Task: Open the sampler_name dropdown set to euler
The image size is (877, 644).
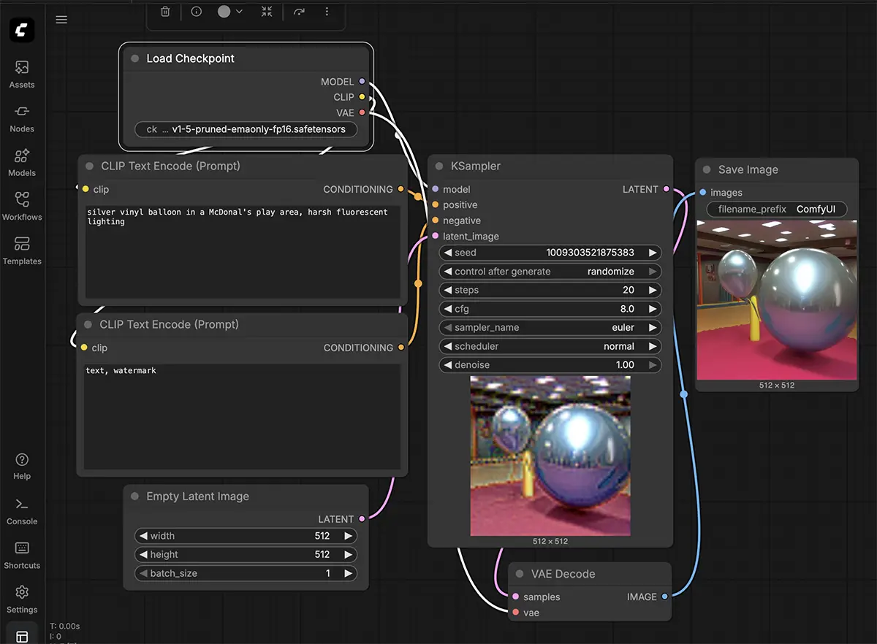Action: click(x=550, y=328)
